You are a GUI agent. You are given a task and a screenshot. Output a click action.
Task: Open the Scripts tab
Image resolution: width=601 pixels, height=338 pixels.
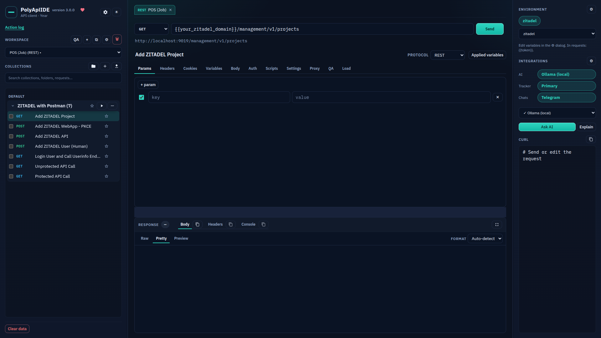[272, 69]
